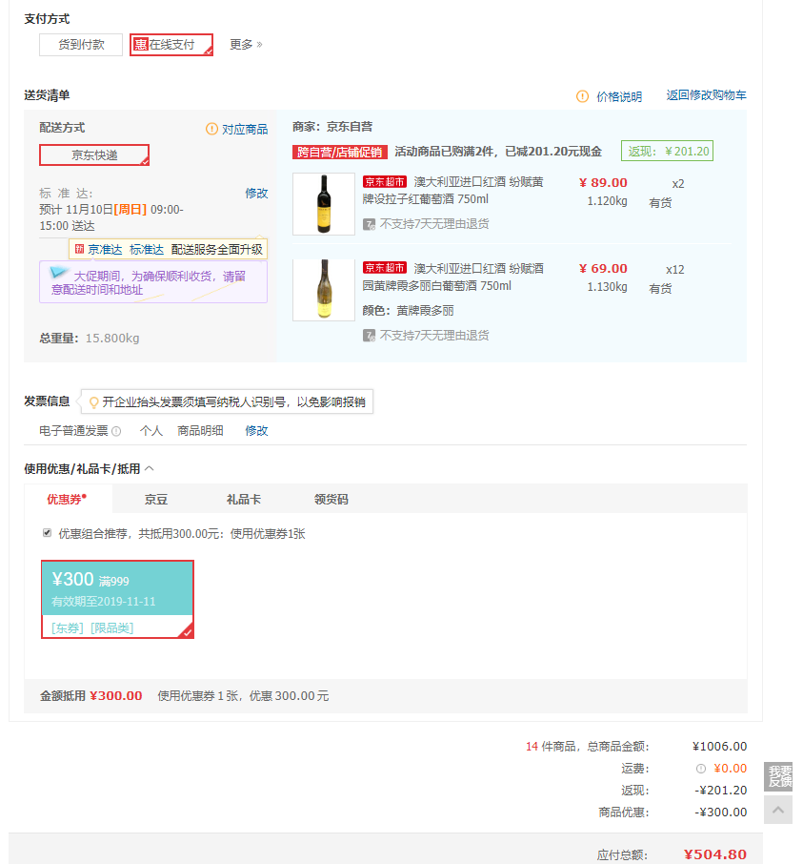Select the ¥300 满999 coupon card
803x864 pixels.
click(117, 600)
